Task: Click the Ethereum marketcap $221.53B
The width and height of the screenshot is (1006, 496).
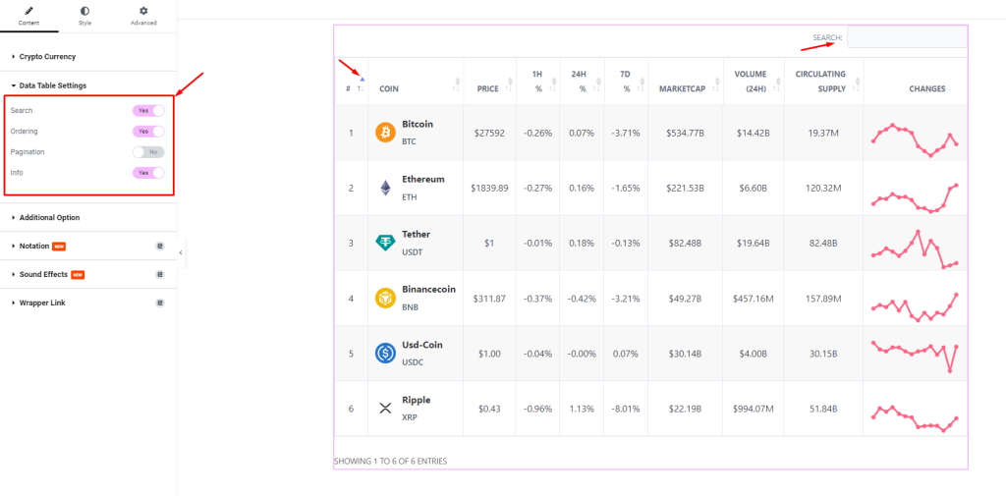Action: (x=685, y=188)
